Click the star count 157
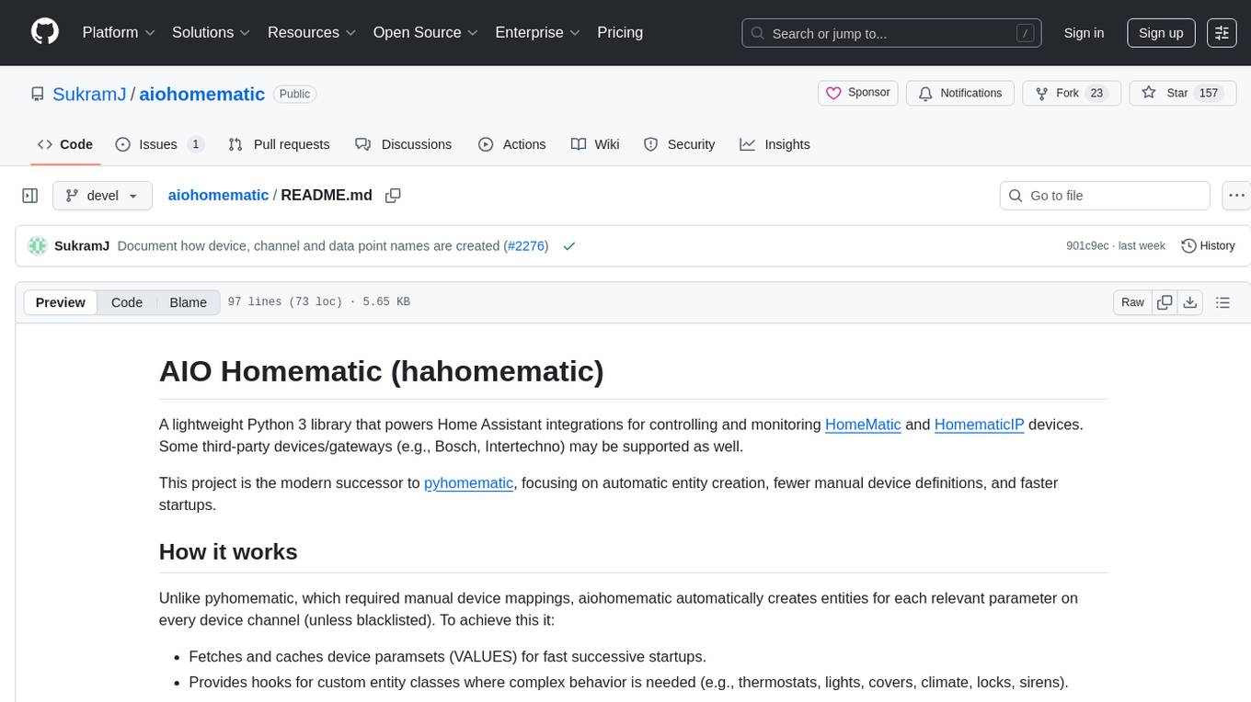The height and width of the screenshot is (702, 1251). (1209, 94)
